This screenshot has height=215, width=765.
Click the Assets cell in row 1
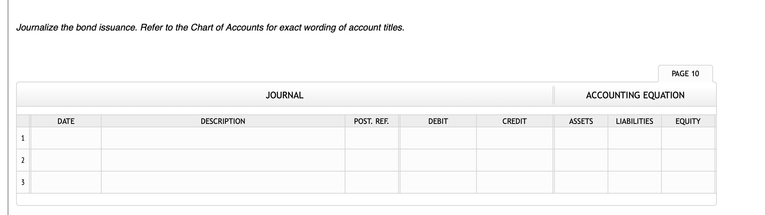tap(581, 138)
